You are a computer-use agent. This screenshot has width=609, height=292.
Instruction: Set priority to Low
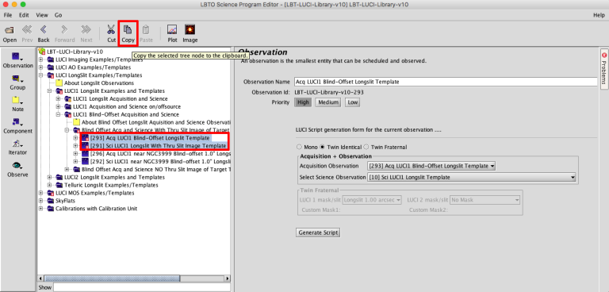click(353, 102)
